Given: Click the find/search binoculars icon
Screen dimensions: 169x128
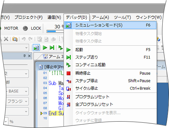Looking at the screenshot, I should (15, 39).
